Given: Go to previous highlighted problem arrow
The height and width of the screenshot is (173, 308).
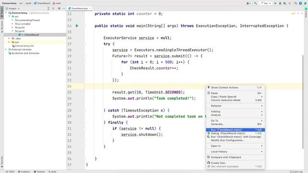Looking at the screenshot, I should coord(298,13).
